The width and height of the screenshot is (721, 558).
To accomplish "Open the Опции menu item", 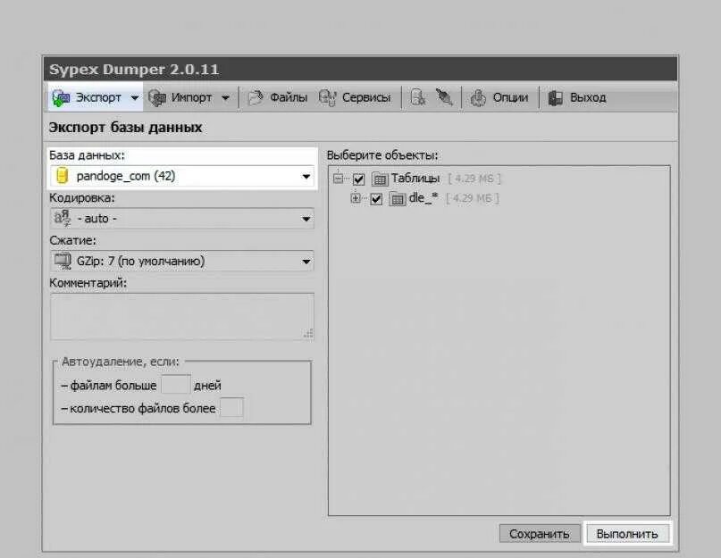I will pos(510,97).
